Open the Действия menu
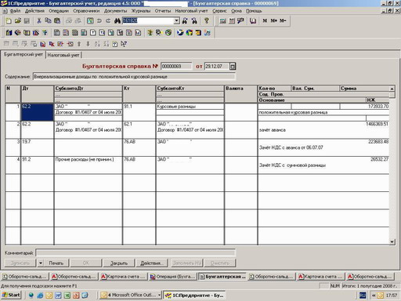Viewport: 401px width, 301px height. click(x=34, y=11)
